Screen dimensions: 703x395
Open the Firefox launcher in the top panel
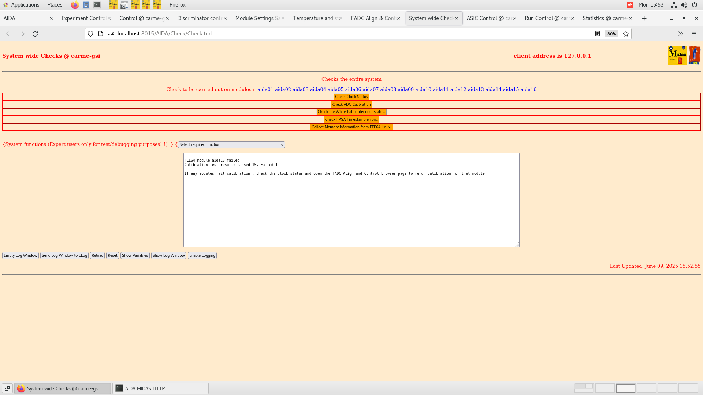click(75, 5)
